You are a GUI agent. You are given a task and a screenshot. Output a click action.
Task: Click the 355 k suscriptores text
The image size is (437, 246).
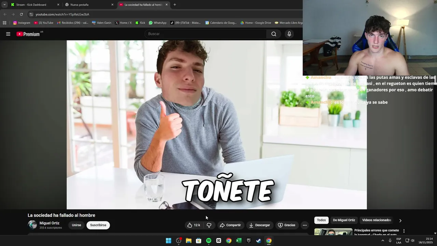point(51,228)
